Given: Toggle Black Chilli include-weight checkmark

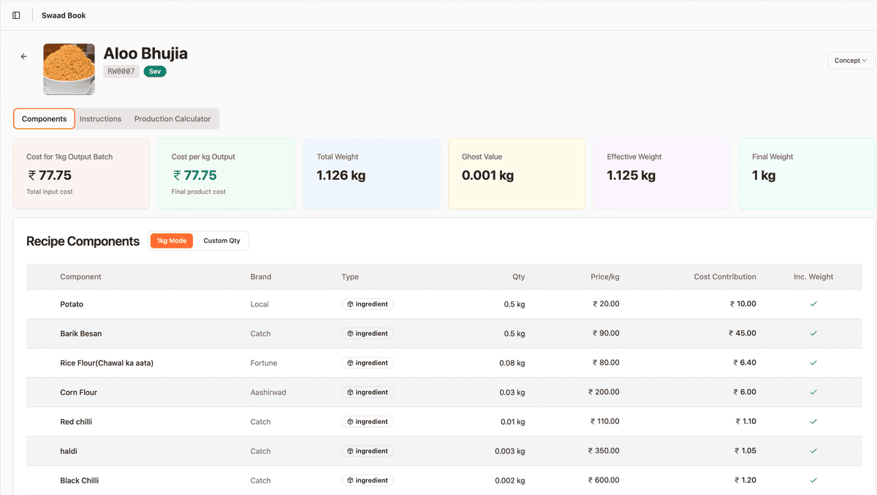Looking at the screenshot, I should coord(813,480).
